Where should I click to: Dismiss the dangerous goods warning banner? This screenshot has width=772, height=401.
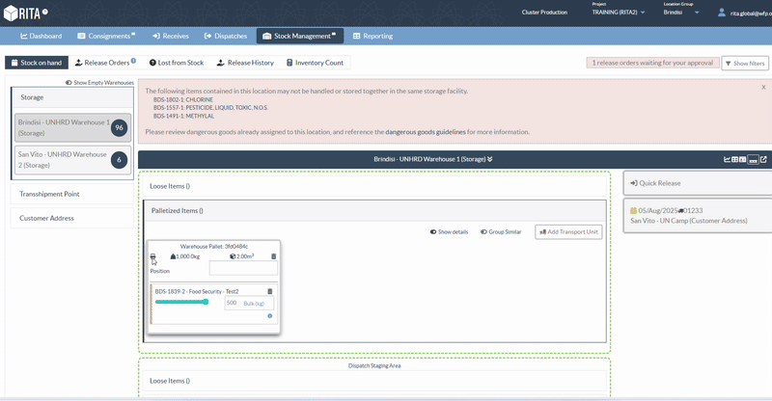click(x=763, y=87)
